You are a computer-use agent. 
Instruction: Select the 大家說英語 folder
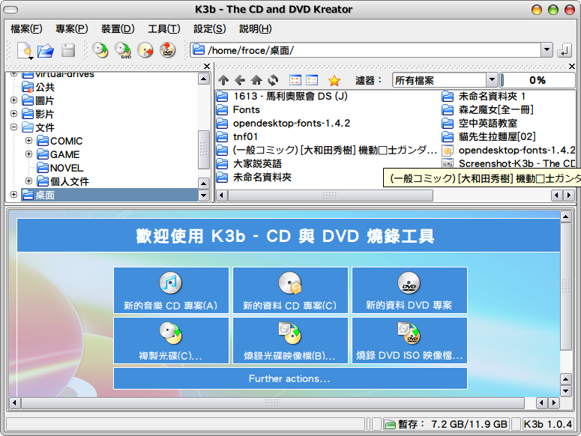(249, 163)
